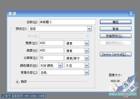The height and width of the screenshot is (99, 140).
Task: Click the 名称(N): label
Action: [32, 22]
